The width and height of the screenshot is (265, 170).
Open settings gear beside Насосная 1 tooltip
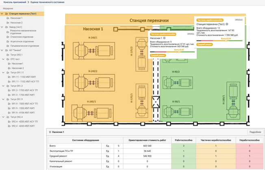click(x=164, y=38)
